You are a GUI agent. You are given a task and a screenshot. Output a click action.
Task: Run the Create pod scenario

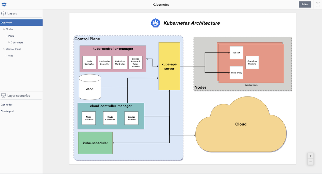coord(7,111)
